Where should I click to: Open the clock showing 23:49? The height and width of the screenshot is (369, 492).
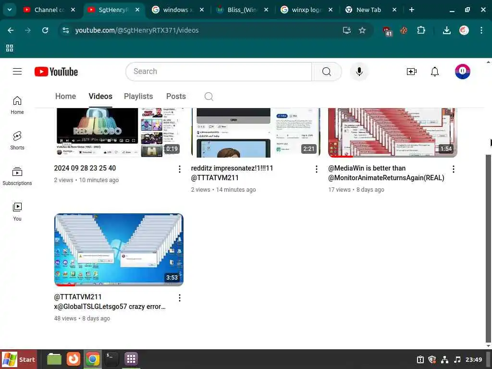point(473,359)
